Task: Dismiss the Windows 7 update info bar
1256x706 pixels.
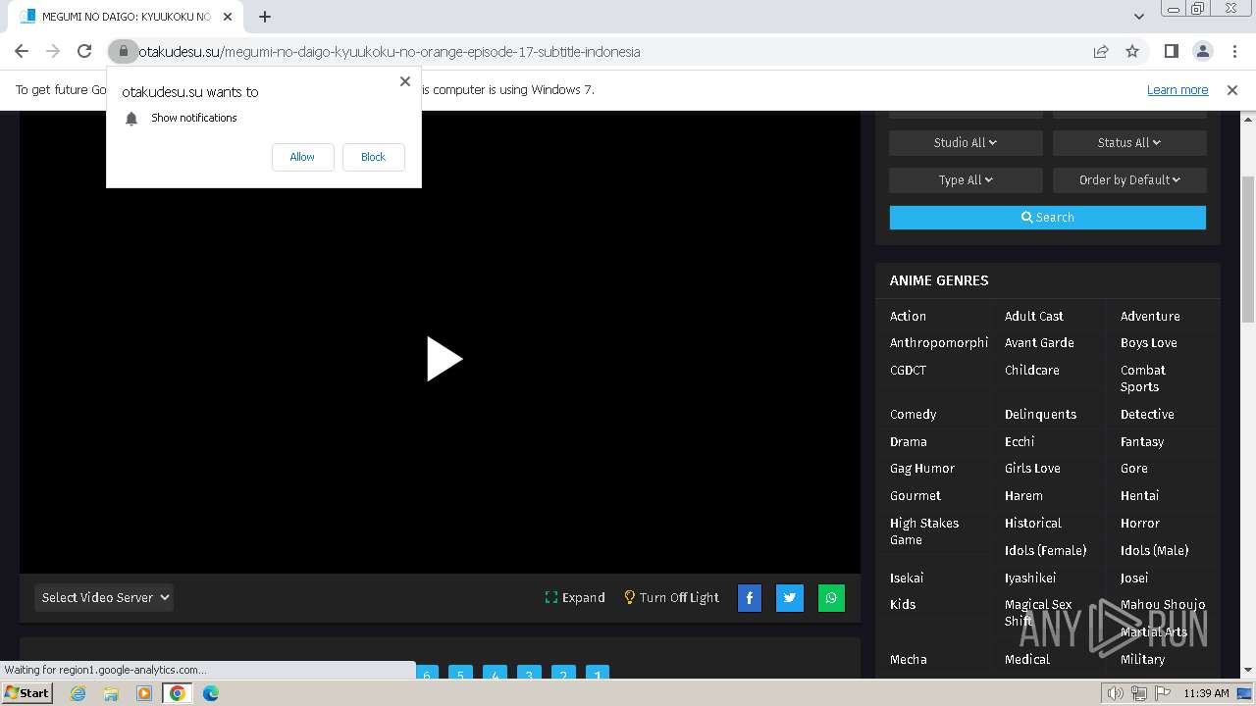Action: (1232, 89)
